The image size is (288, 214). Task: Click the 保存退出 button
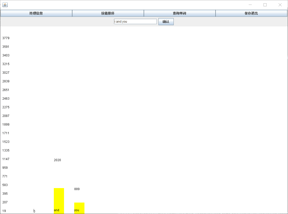point(251,13)
